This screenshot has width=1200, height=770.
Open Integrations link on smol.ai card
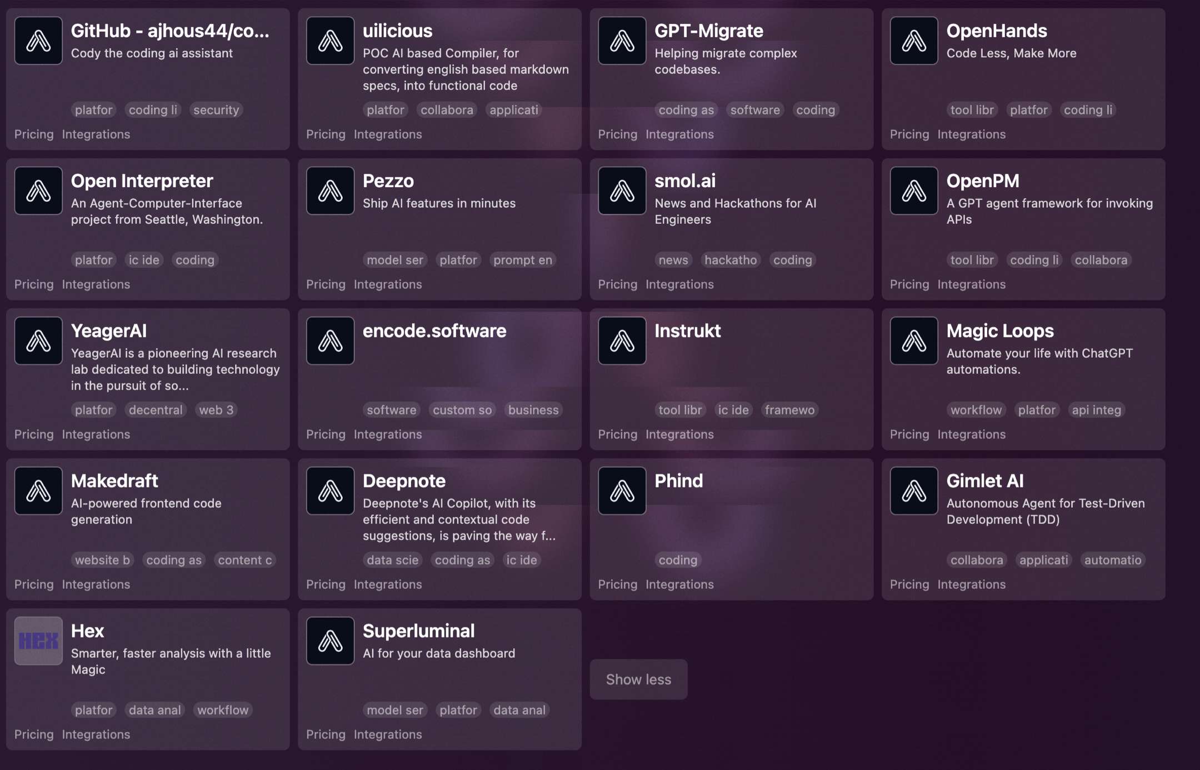pos(679,284)
